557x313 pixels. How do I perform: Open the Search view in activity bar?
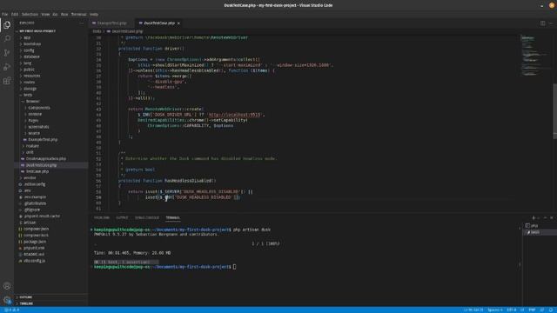[7, 38]
